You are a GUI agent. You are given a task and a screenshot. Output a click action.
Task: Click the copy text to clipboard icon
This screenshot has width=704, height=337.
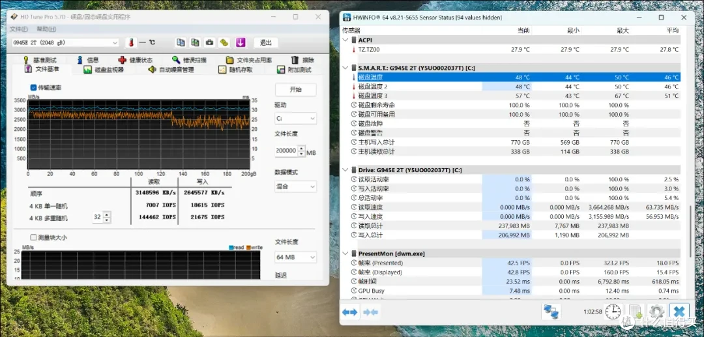point(181,42)
